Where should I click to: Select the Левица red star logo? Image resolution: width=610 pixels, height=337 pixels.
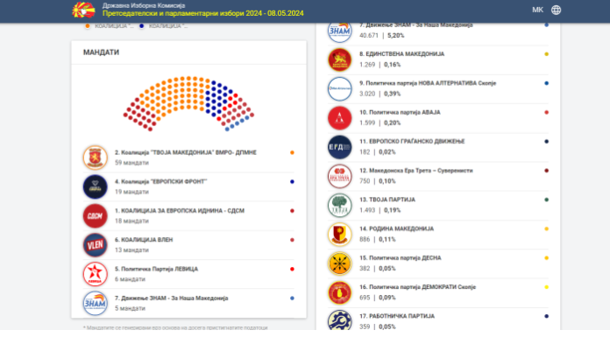coord(95,274)
